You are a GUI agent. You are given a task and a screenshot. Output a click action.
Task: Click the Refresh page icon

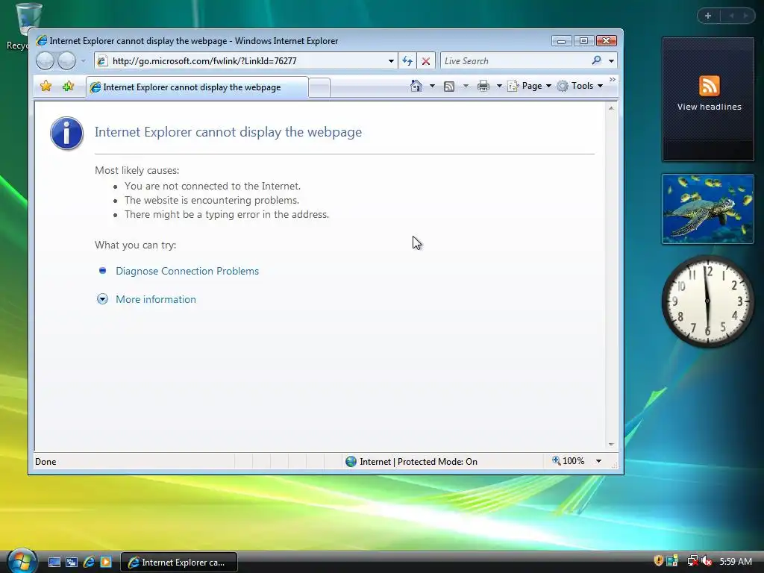pos(407,61)
